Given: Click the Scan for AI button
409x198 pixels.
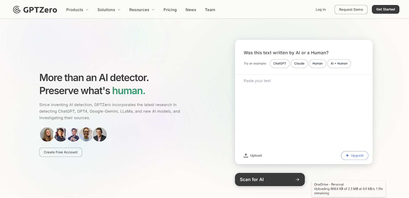Looking at the screenshot, I should (x=270, y=180).
